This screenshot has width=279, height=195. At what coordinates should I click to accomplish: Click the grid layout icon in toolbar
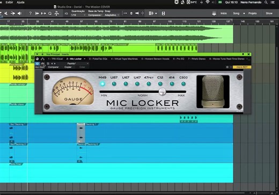coord(151,13)
